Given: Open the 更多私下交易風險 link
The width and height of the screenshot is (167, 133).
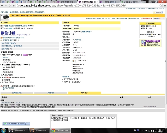Looking at the screenshot, I should click(8, 89).
